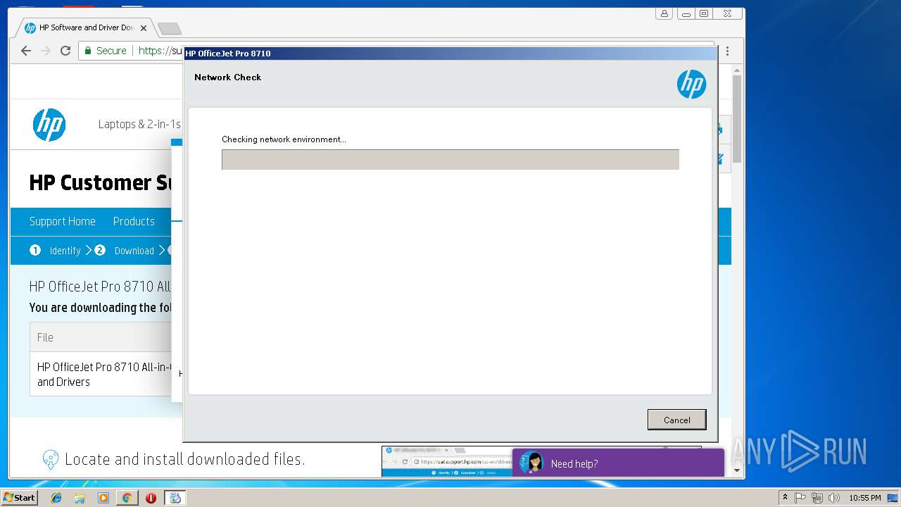Click HP OfficeJet Pro 8710 file row
Image resolution: width=901 pixels, height=507 pixels.
point(101,374)
